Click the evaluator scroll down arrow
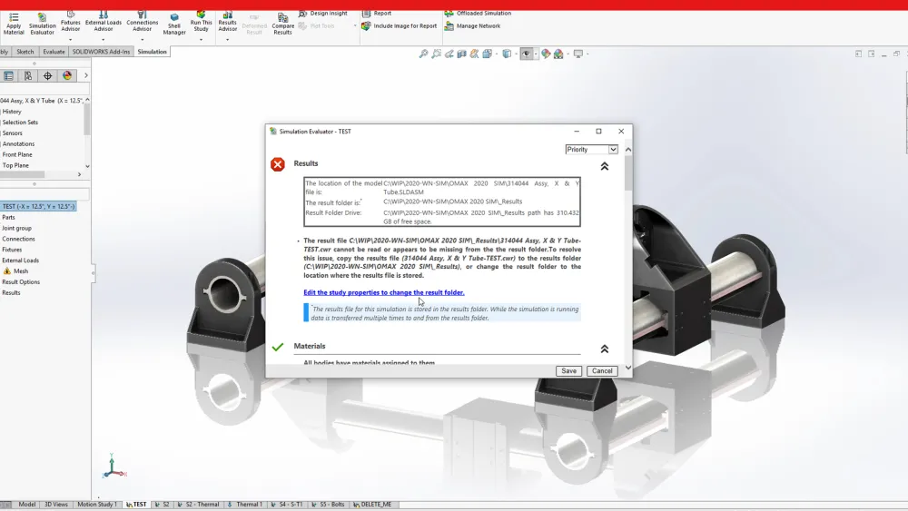The image size is (908, 511). 627,368
